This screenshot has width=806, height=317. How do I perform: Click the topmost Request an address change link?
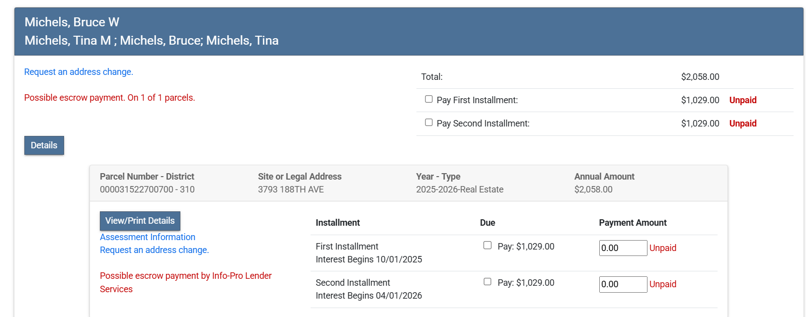coord(79,72)
